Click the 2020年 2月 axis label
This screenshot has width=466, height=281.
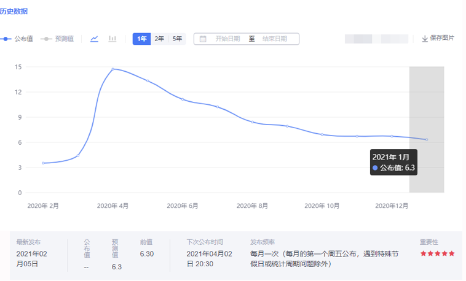tap(43, 206)
